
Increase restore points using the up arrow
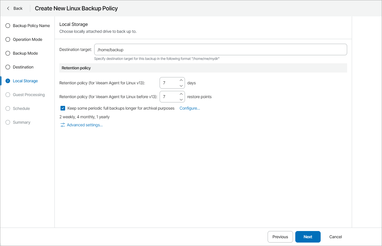click(x=181, y=95)
